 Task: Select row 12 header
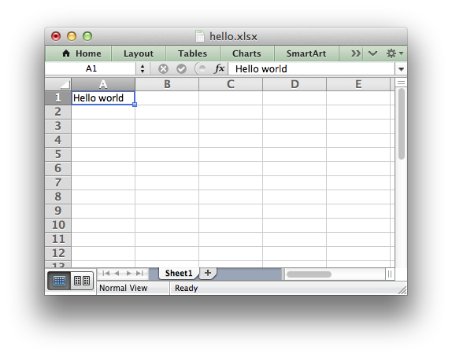click(58, 253)
